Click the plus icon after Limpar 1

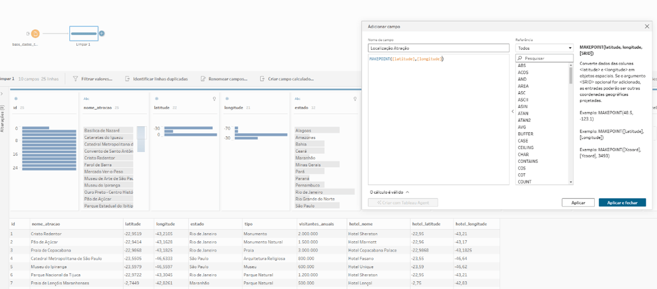102,33
